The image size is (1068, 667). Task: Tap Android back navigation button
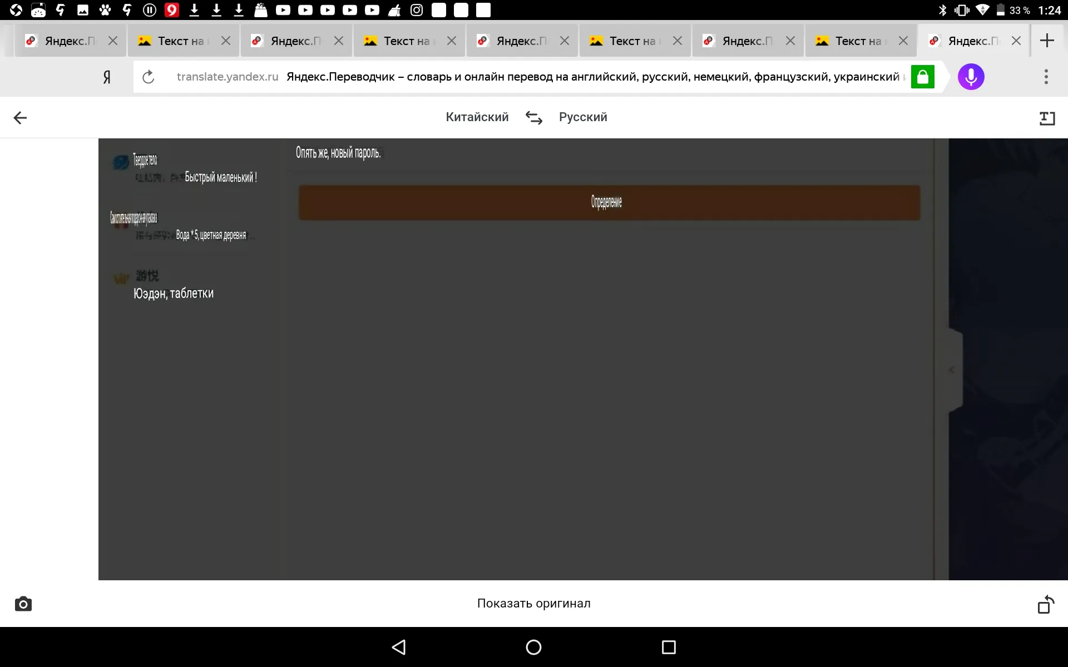point(399,647)
